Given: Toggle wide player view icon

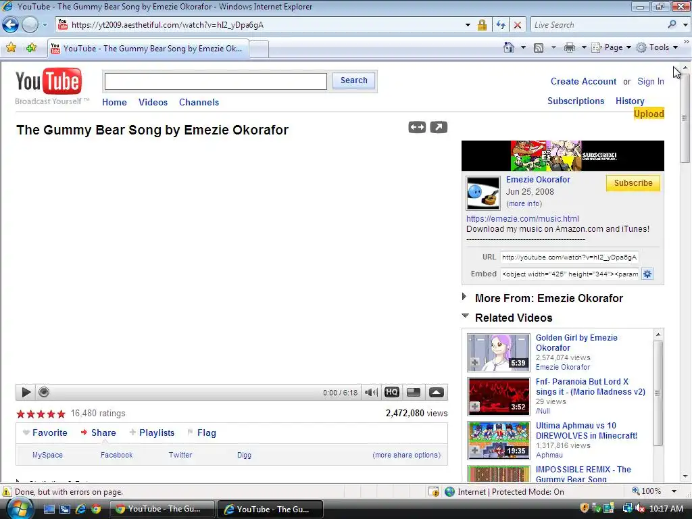Looking at the screenshot, I should pyautogui.click(x=417, y=128).
